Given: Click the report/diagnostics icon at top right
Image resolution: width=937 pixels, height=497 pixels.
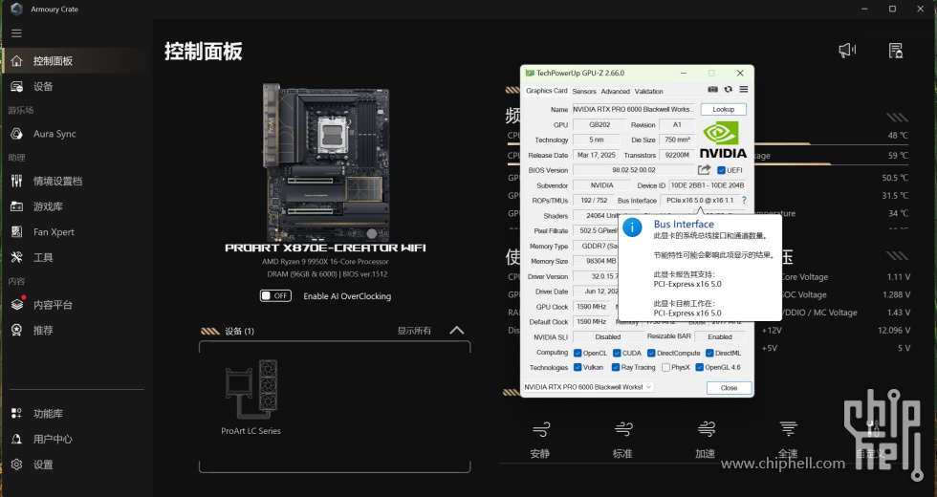Looking at the screenshot, I should click(895, 51).
